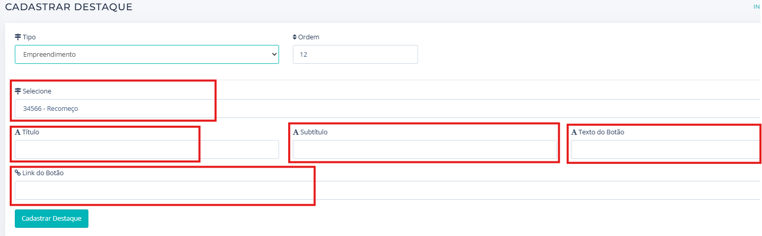Click the A icon beside Texto do Botão
This screenshot has height=236, width=762.
tap(574, 132)
